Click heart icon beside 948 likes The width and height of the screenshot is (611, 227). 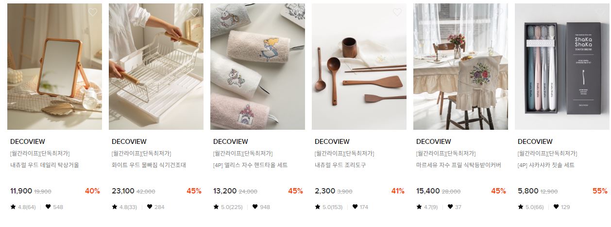tap(255, 207)
